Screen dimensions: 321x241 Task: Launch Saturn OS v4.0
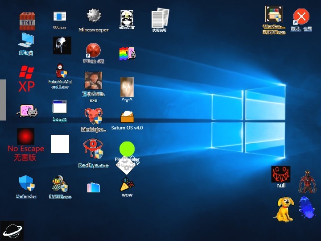127,120
